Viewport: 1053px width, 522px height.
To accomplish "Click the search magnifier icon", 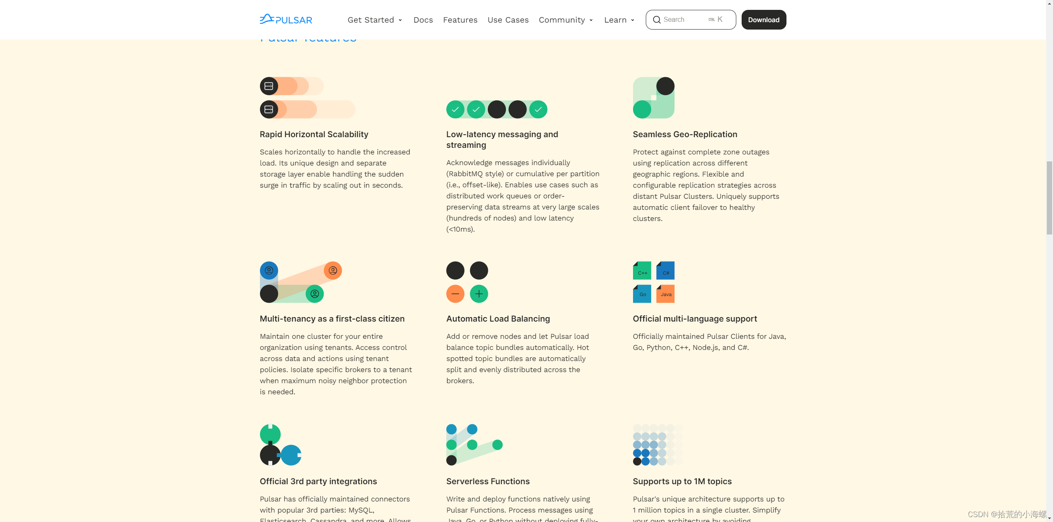I will point(657,20).
